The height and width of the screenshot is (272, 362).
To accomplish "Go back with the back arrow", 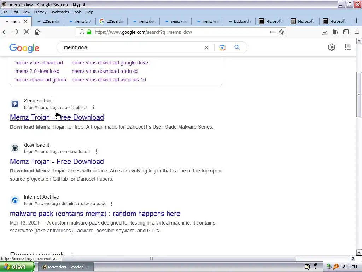I will (5, 32).
